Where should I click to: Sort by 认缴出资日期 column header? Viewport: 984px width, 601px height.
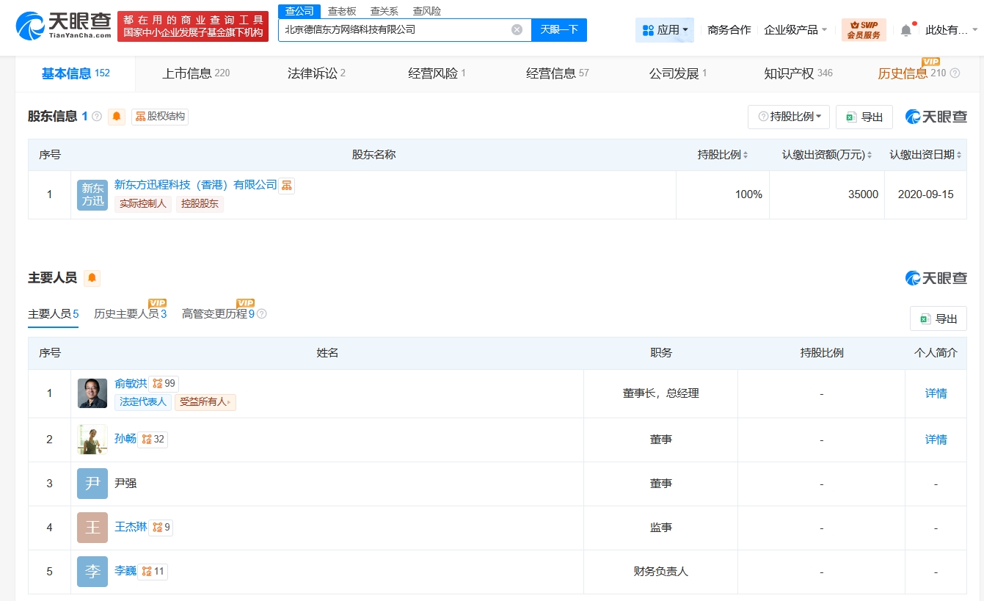[925, 155]
